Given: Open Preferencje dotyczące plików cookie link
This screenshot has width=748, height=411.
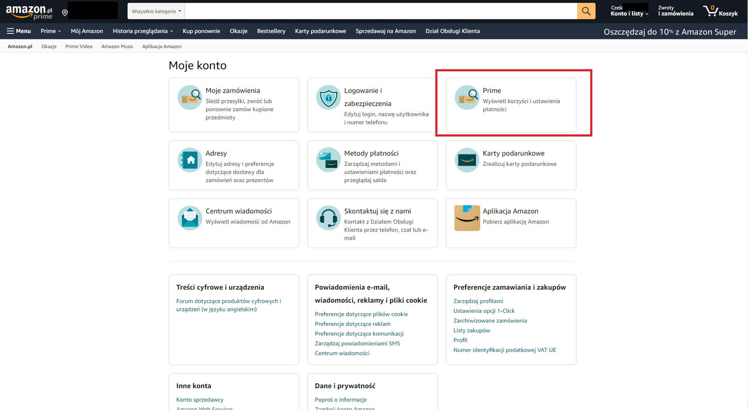Looking at the screenshot, I should click(x=361, y=314).
